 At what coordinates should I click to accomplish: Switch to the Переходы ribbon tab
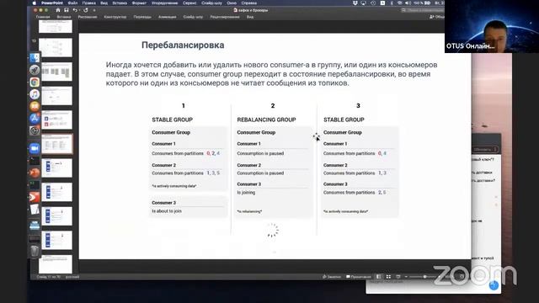(x=142, y=17)
